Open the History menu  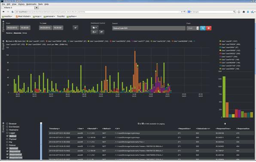tap(21, 4)
